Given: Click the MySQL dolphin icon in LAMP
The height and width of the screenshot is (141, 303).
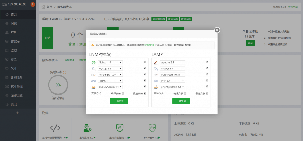Looking at the screenshot, I should click(x=156, y=69).
